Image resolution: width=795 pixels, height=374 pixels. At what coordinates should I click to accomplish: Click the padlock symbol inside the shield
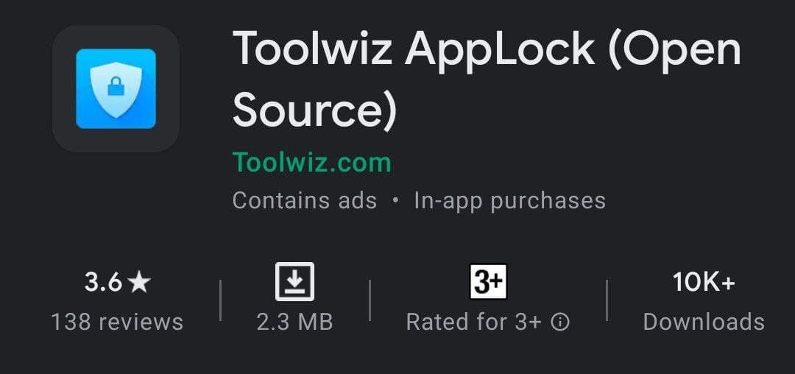click(116, 87)
